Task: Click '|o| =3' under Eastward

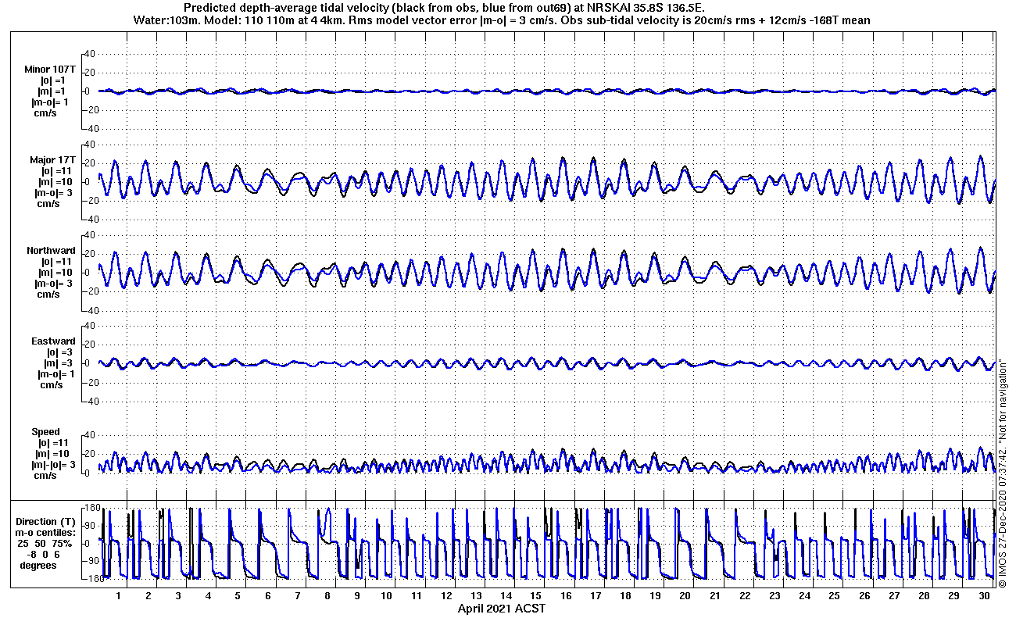Action: [x=59, y=352]
